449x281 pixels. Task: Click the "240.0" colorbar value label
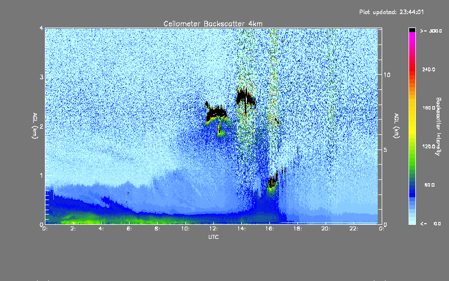coord(429,69)
